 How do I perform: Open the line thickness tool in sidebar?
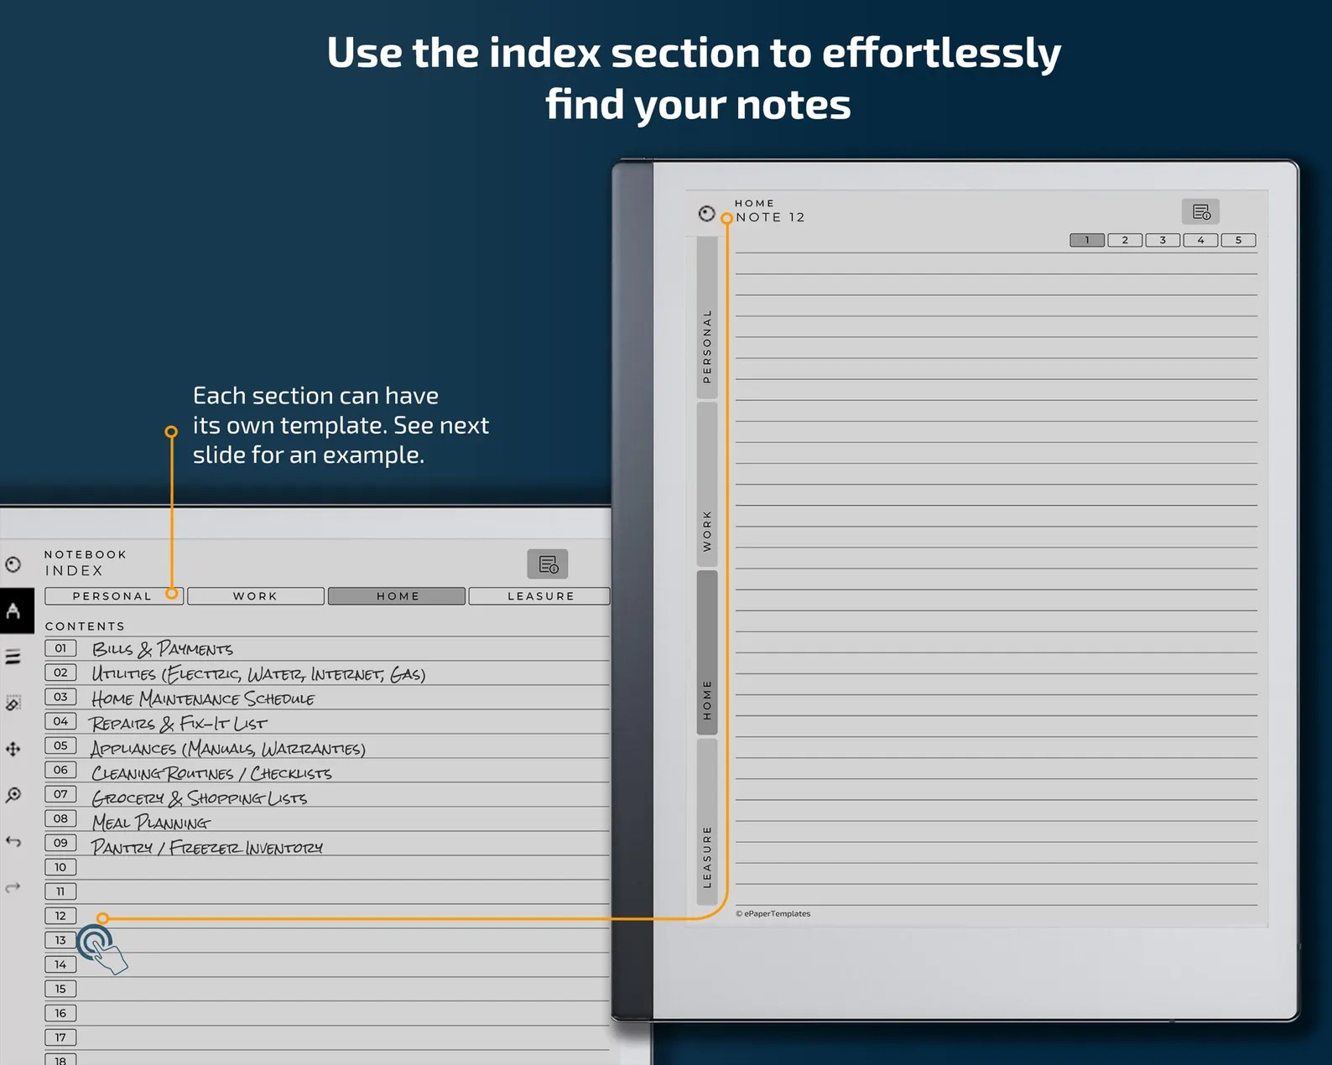13,657
